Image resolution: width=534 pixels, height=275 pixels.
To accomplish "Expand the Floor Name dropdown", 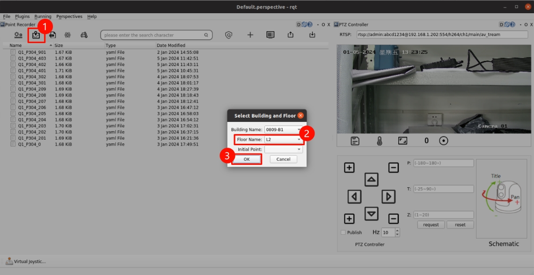I will (284, 139).
